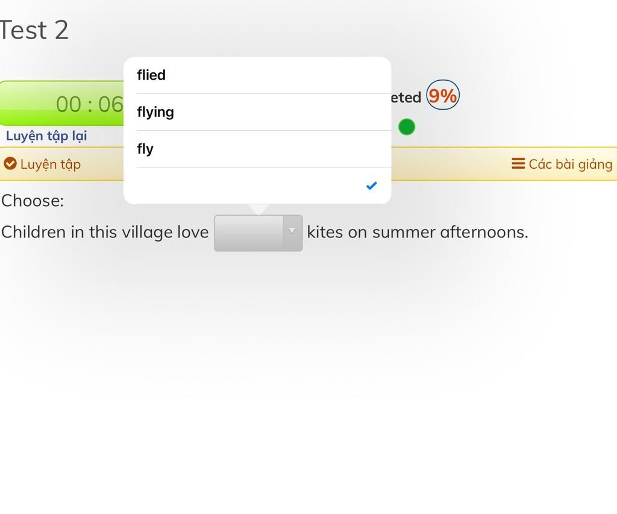Image resolution: width=617 pixels, height=514 pixels.
Task: Click the hamburger icon for Các bài giảng
Action: 518,164
